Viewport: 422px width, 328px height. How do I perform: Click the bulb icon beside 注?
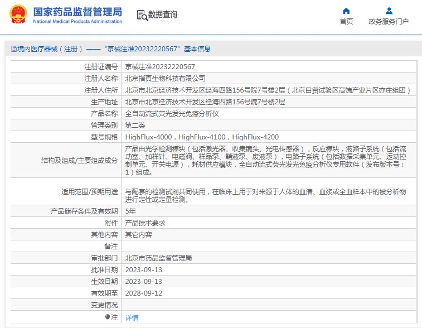[108, 317]
